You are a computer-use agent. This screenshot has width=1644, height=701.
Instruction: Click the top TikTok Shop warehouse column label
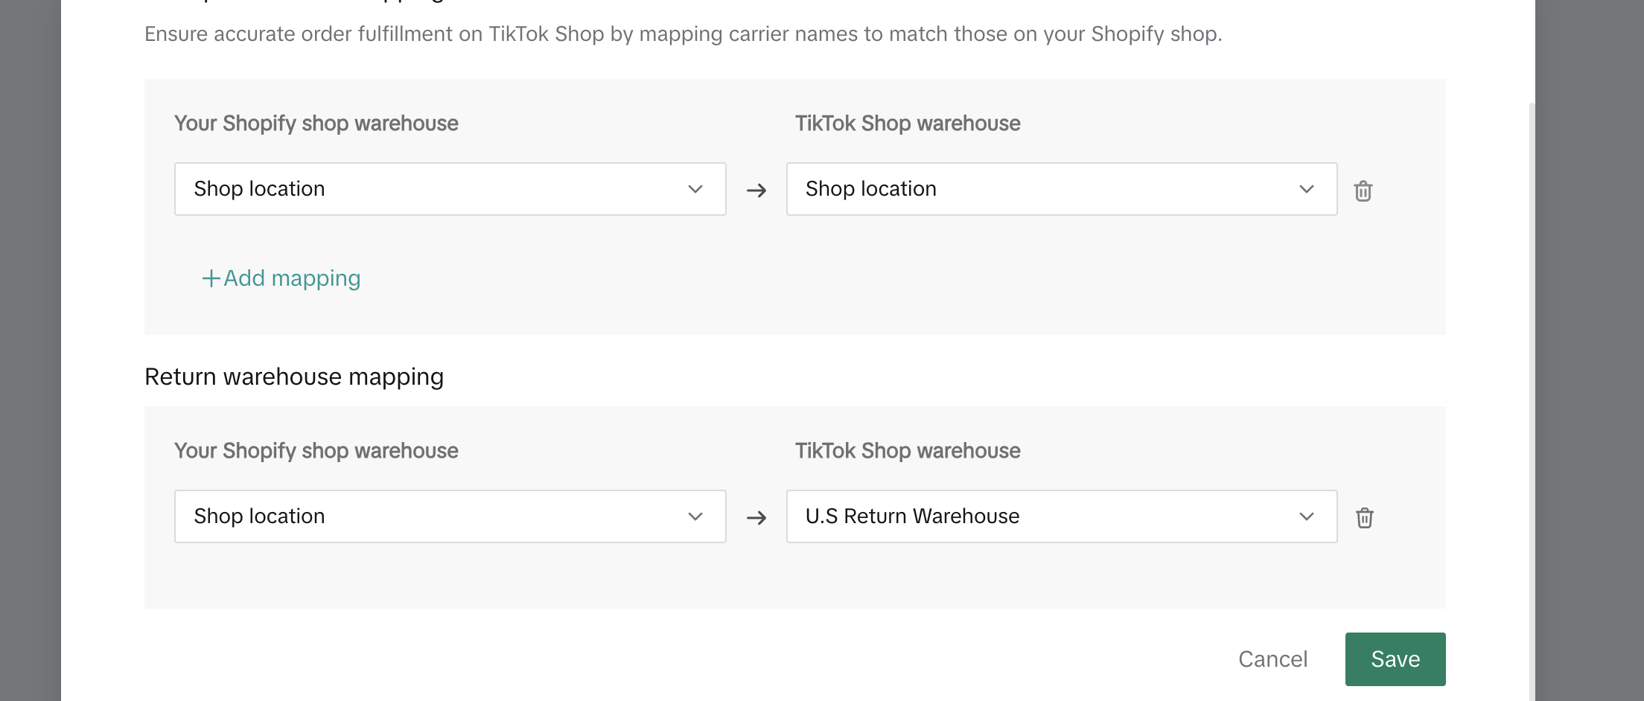point(907,124)
